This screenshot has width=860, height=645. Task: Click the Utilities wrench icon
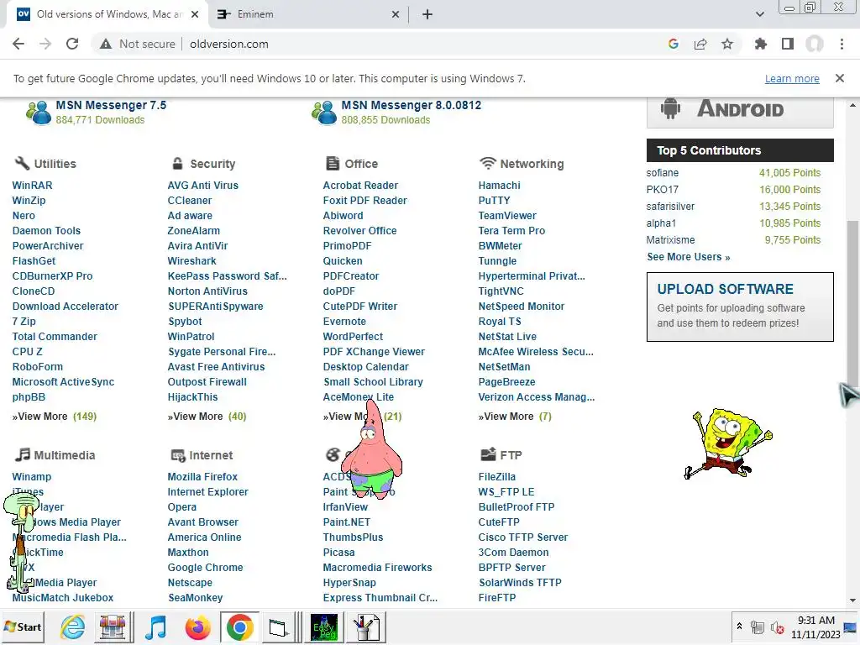pyautogui.click(x=22, y=164)
